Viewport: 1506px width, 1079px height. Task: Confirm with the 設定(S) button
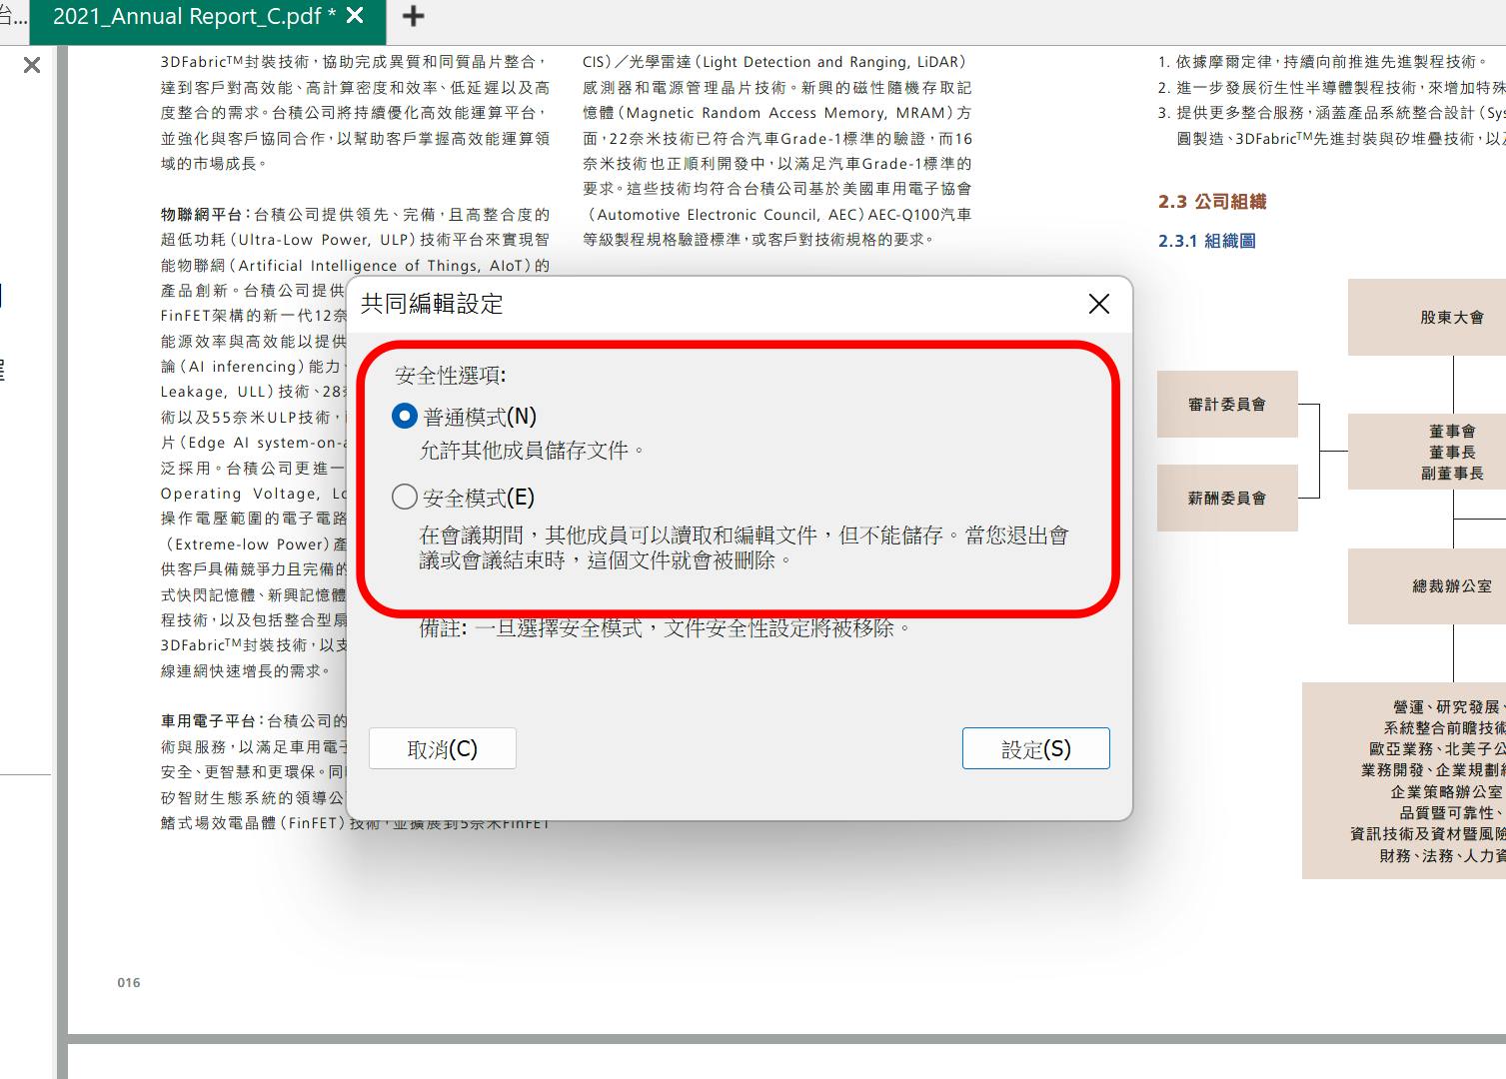[1036, 748]
